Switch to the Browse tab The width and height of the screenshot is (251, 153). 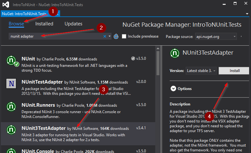[x=16, y=24]
